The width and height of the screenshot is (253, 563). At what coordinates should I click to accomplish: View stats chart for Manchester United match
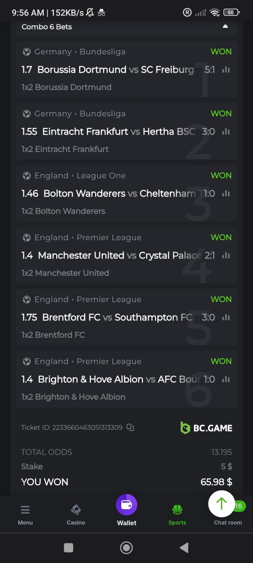click(x=226, y=256)
